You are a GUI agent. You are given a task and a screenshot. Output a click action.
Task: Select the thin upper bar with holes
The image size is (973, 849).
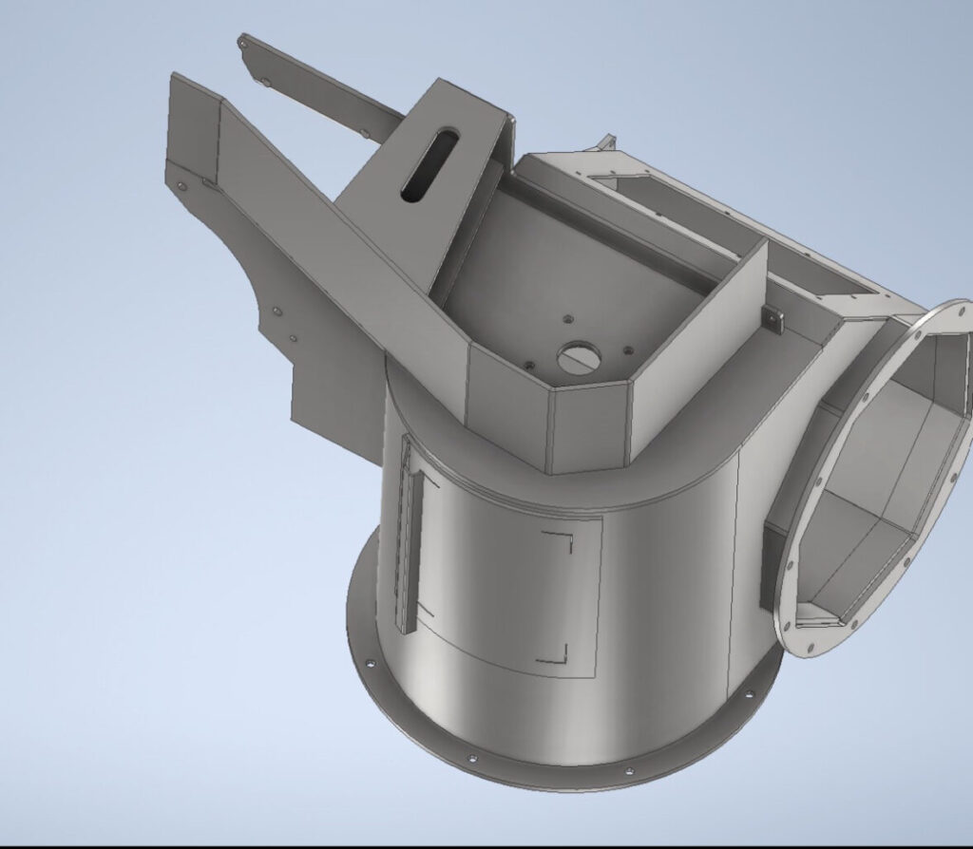click(x=323, y=84)
